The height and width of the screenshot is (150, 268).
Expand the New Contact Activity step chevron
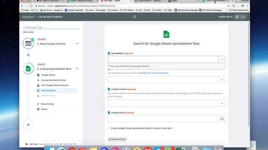coord(77,43)
